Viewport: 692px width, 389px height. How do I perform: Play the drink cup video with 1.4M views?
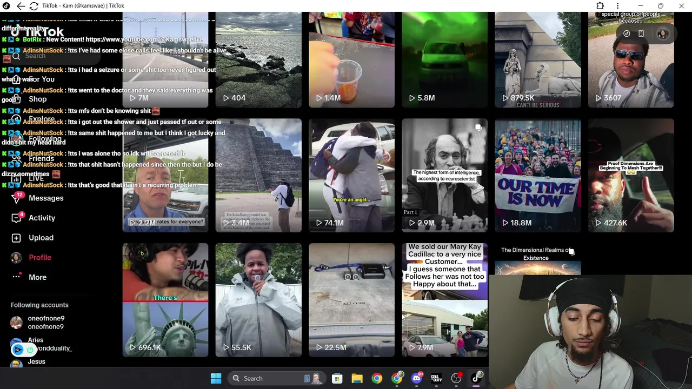click(351, 60)
